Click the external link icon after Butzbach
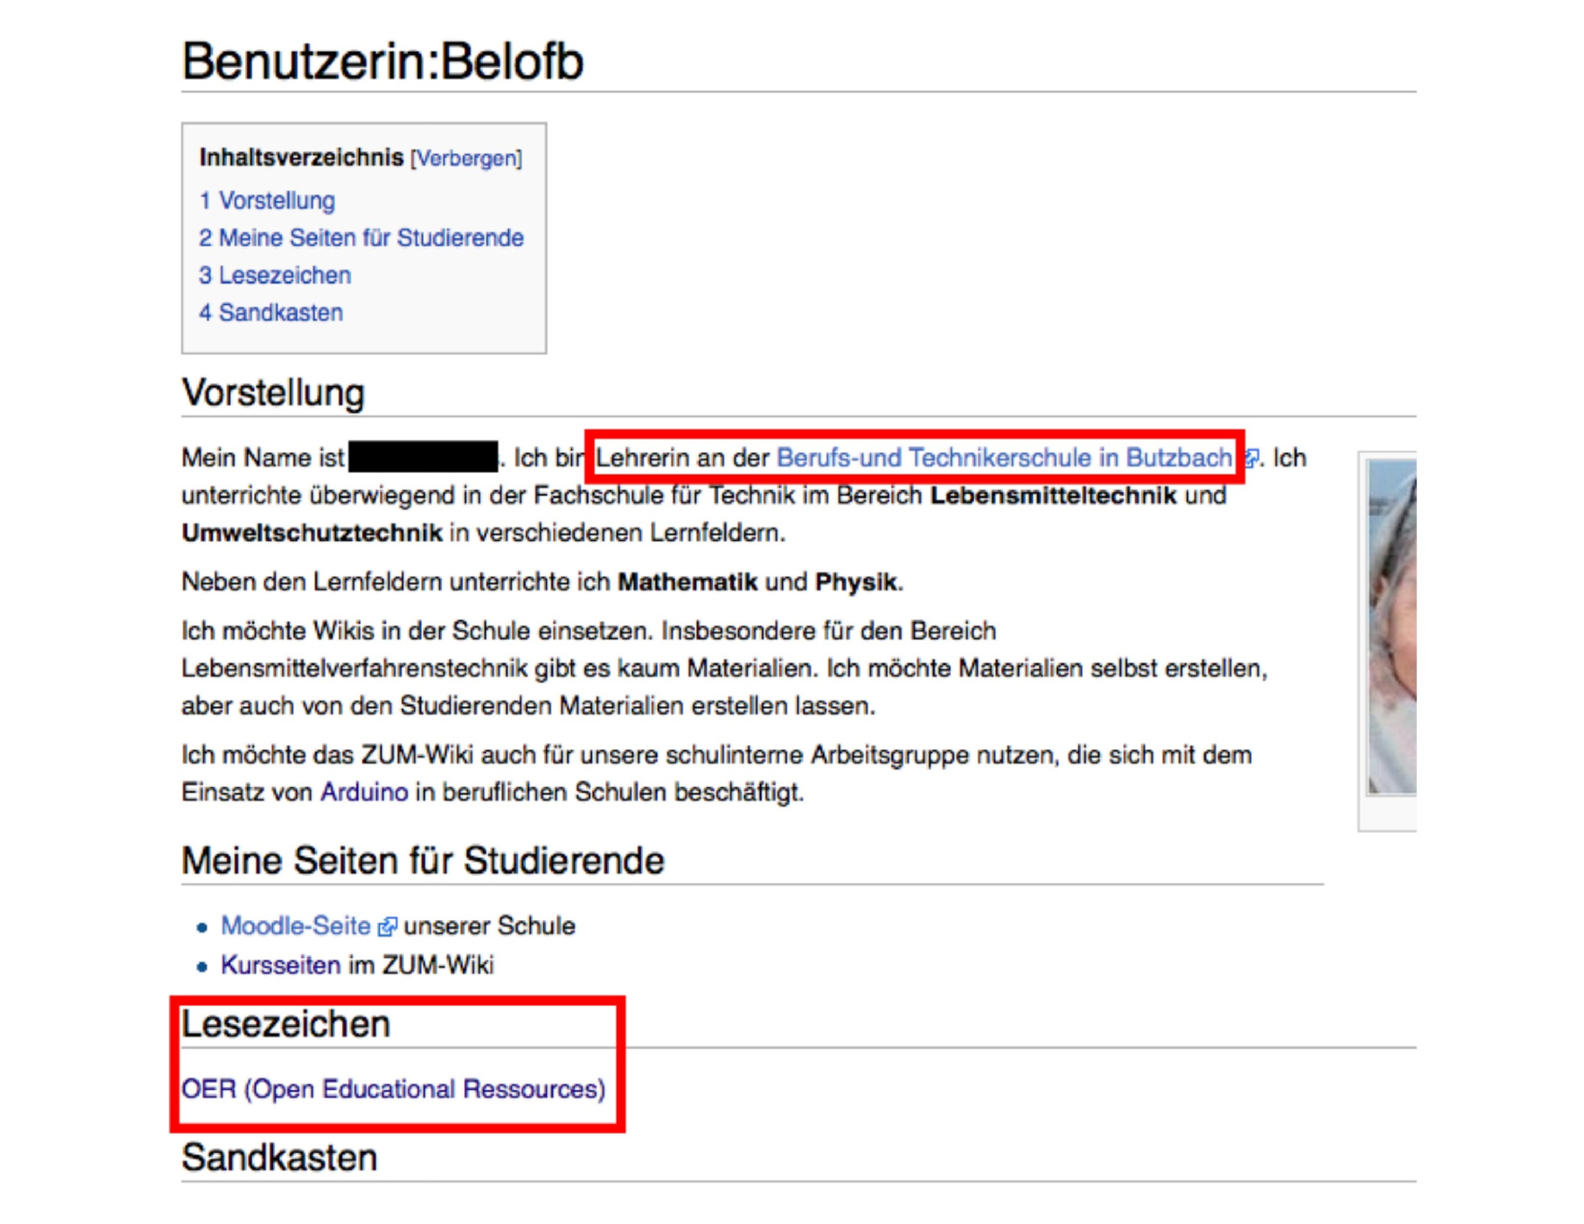Viewport: 1584px width, 1224px height. tap(1250, 459)
